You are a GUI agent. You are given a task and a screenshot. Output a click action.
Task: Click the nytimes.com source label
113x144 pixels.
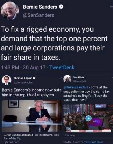tap(11, 142)
